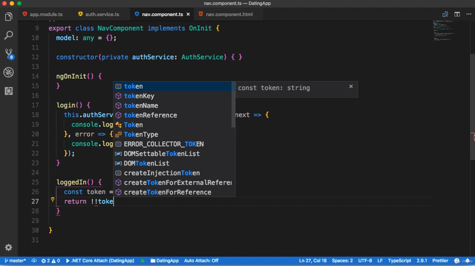Toggle Auto Attach: Off

point(201,261)
